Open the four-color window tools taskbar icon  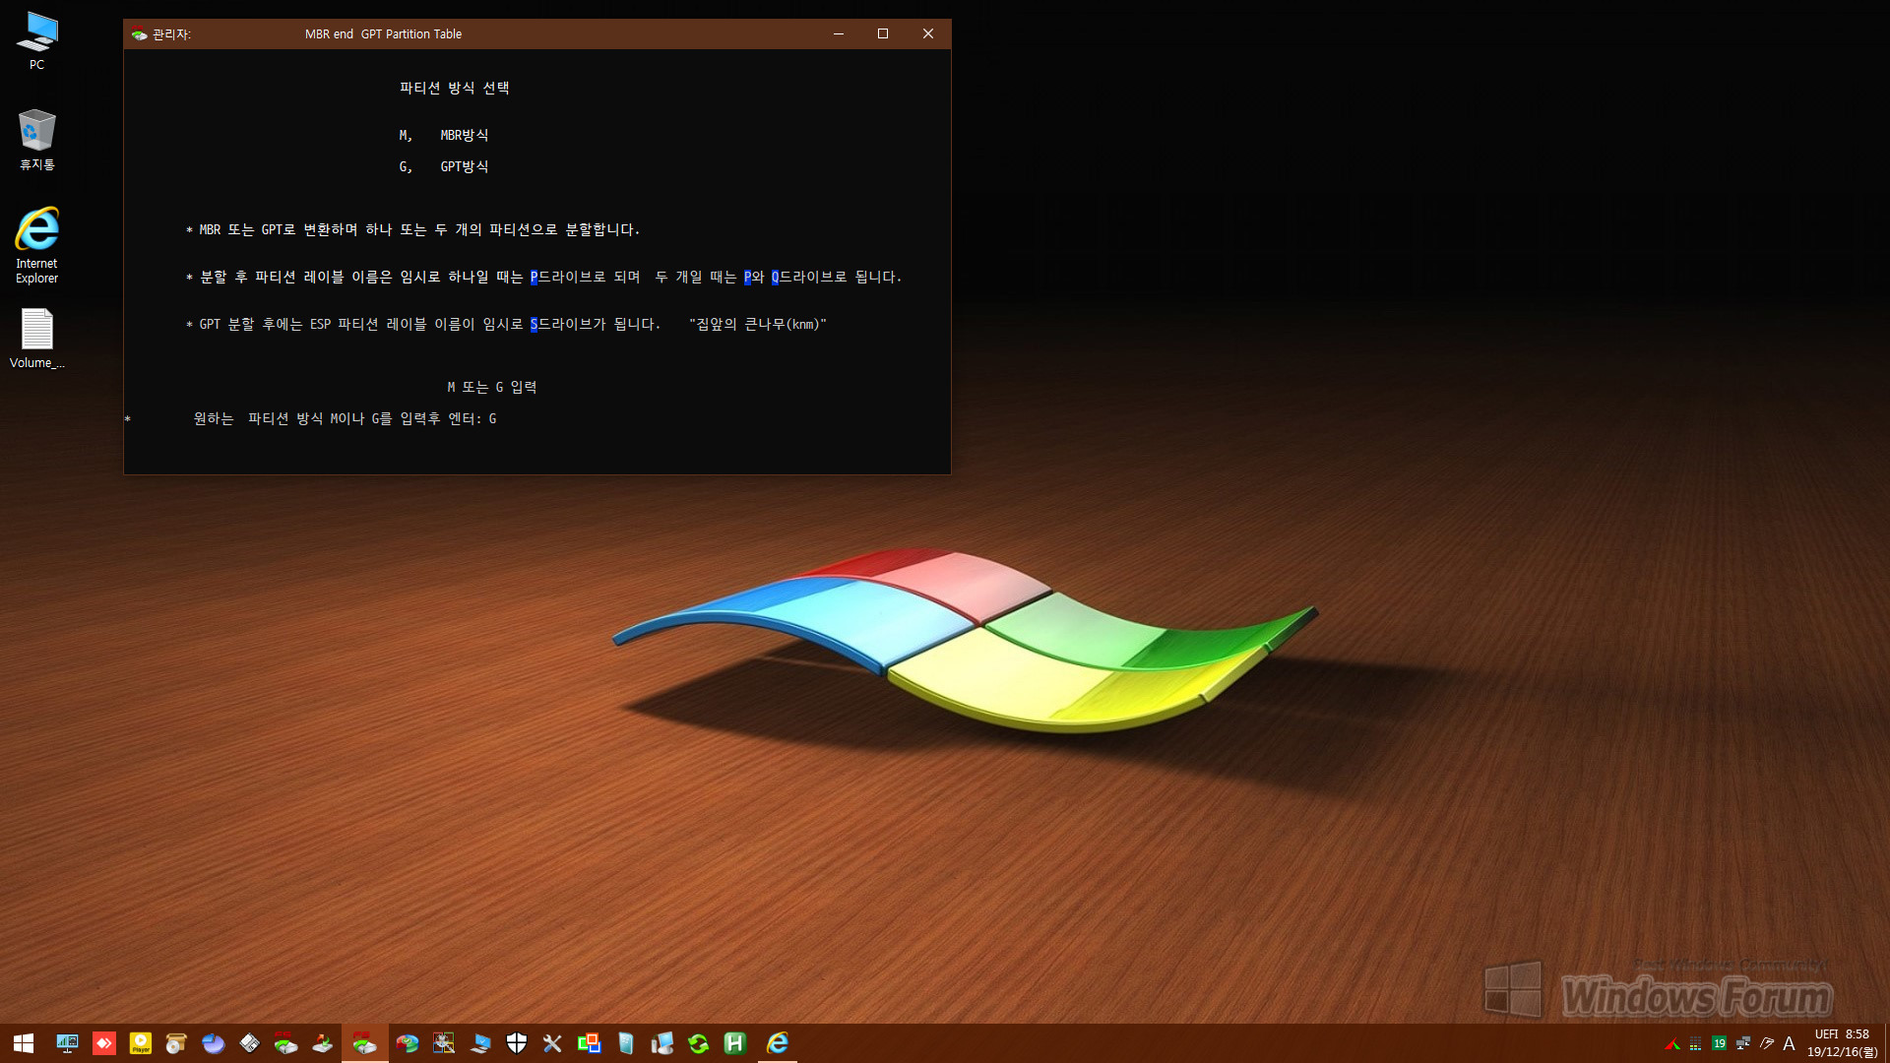(444, 1043)
